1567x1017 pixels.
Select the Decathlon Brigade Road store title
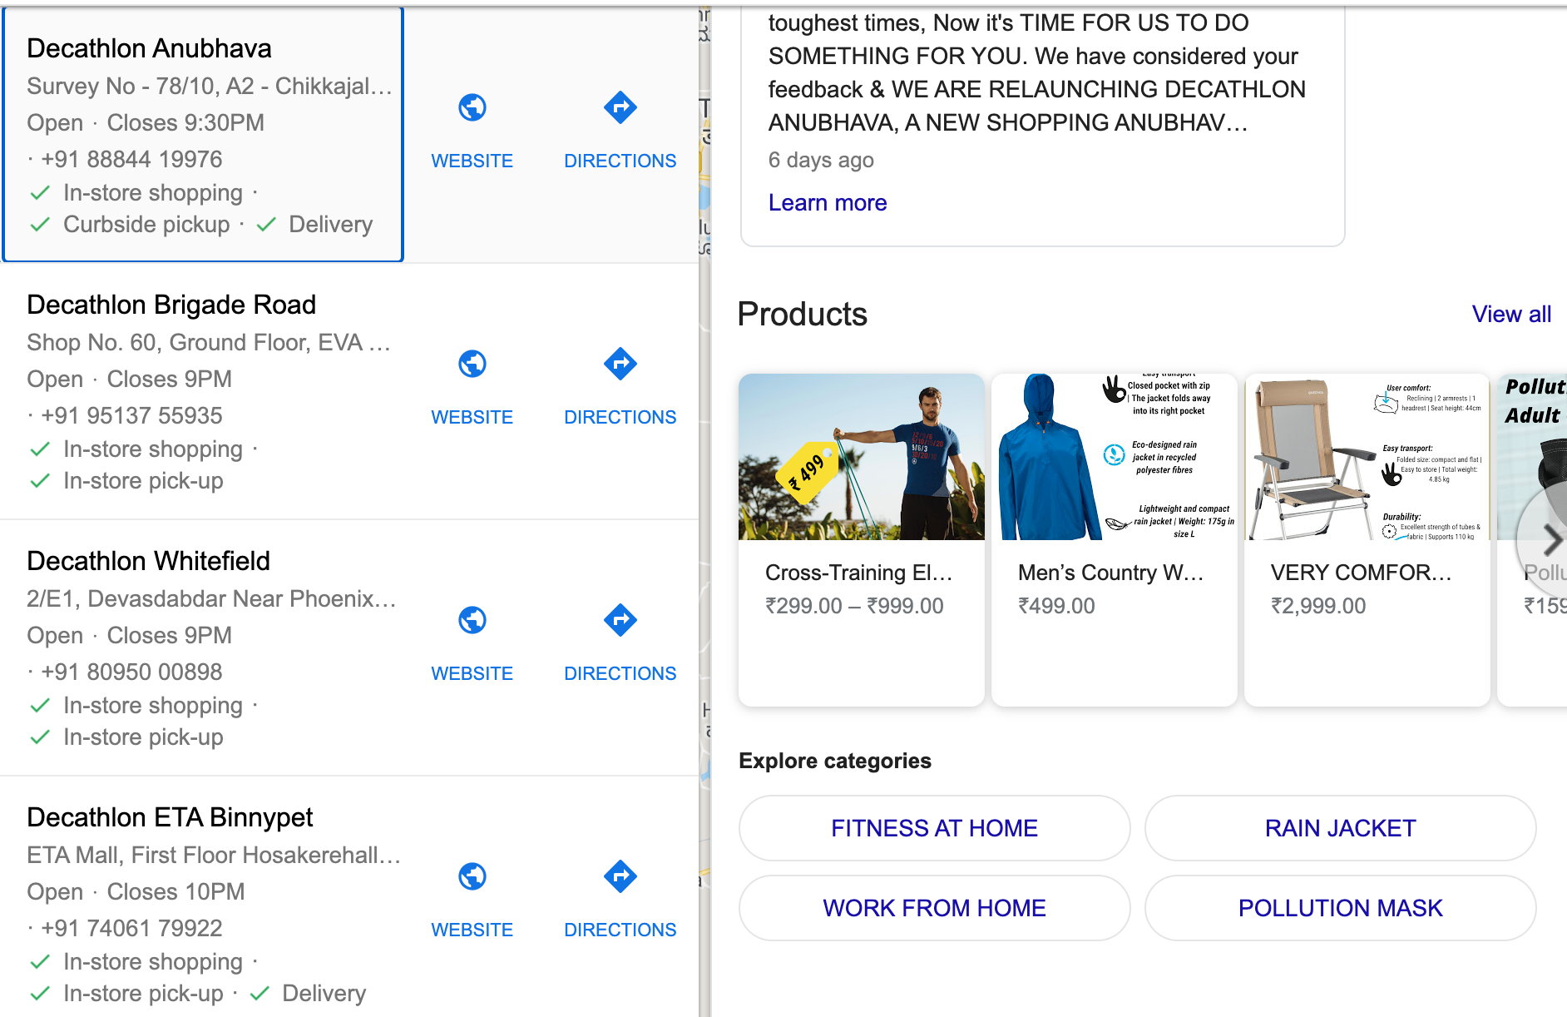(171, 305)
